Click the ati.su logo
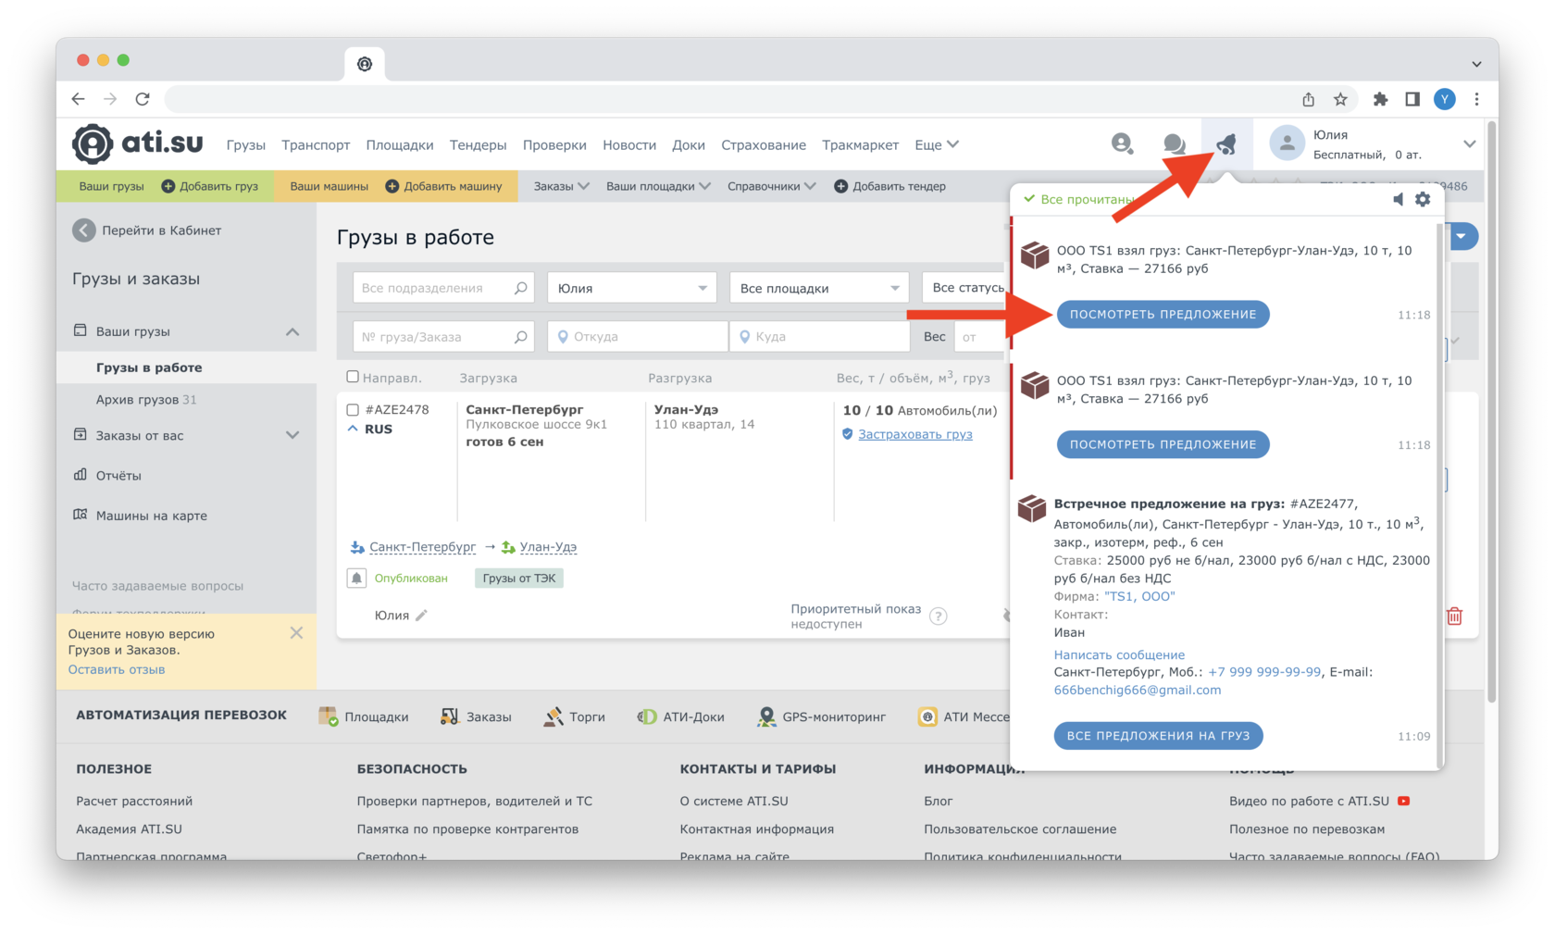Viewport: 1555px width, 934px height. point(138,143)
